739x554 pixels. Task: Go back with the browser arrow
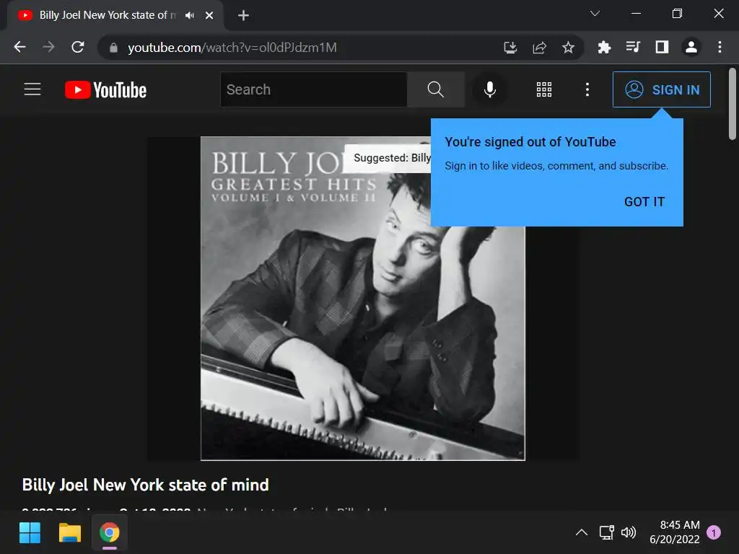click(x=19, y=47)
